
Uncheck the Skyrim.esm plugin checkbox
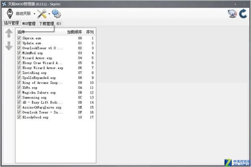point(19,38)
